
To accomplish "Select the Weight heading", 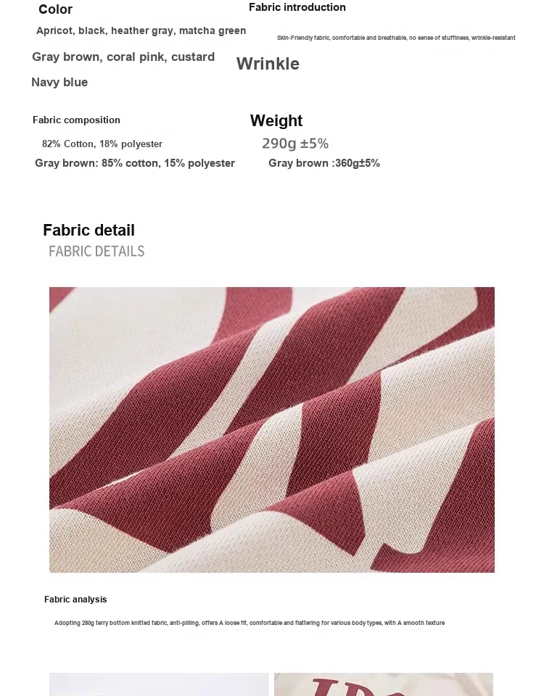I will coord(276,121).
